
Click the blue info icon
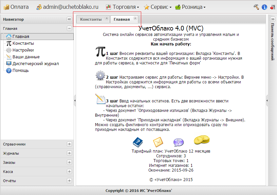(x=264, y=7)
